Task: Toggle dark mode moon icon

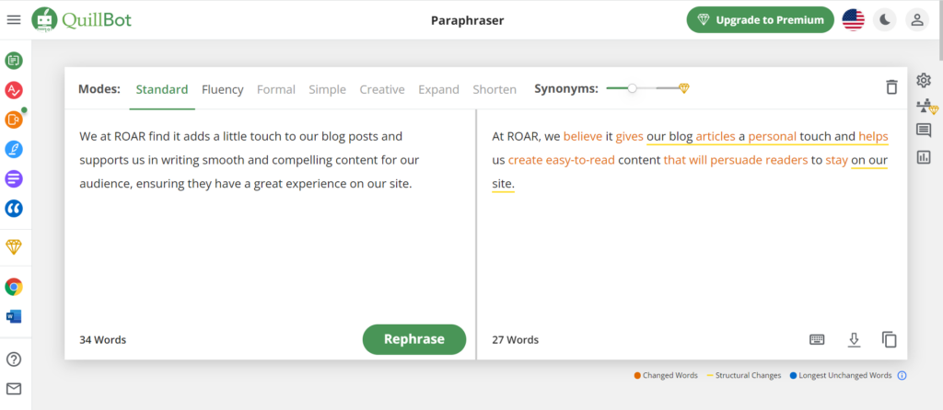Action: [884, 19]
